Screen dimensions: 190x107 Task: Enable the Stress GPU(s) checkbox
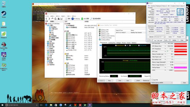(102, 40)
